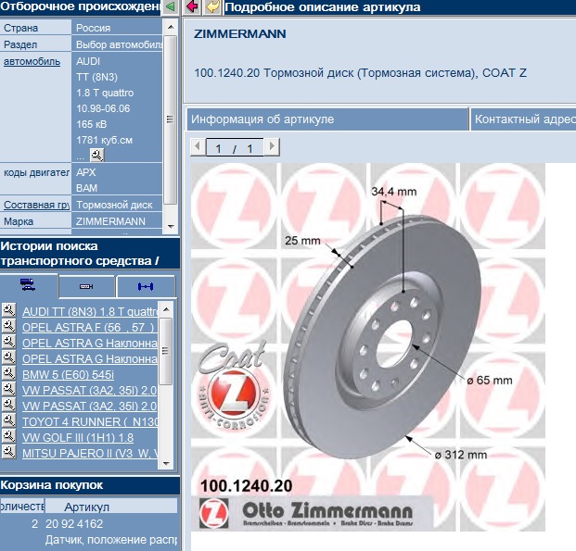The height and width of the screenshot is (551, 576).
Task: Click the автомобиль link label
Action: 32,61
